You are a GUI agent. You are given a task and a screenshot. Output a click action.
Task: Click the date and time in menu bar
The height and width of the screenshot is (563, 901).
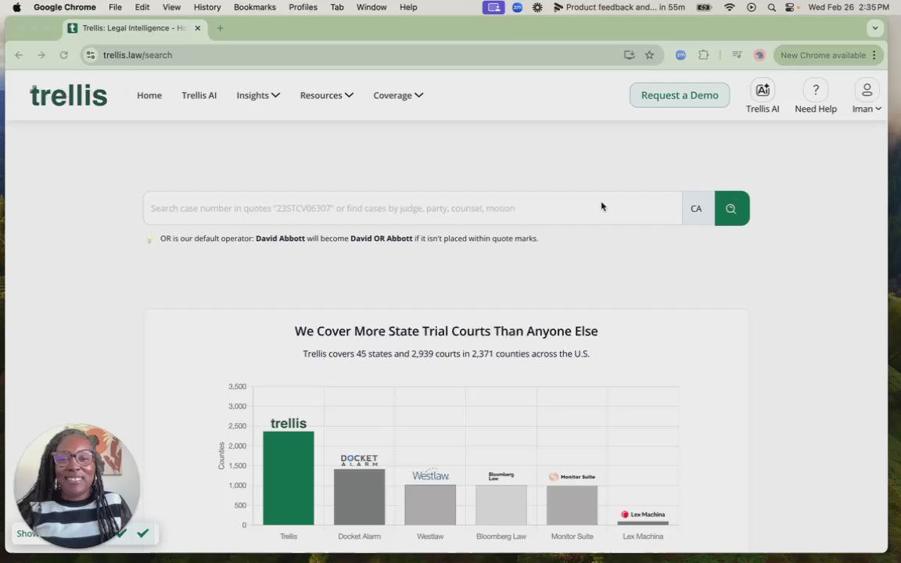tap(848, 8)
